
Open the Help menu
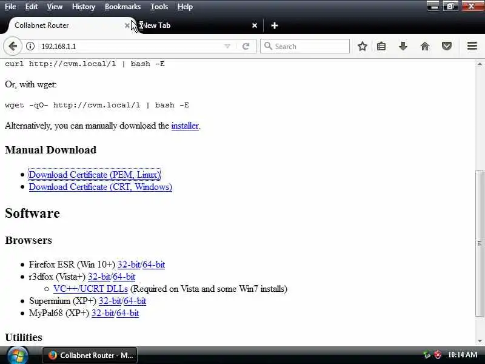click(185, 7)
